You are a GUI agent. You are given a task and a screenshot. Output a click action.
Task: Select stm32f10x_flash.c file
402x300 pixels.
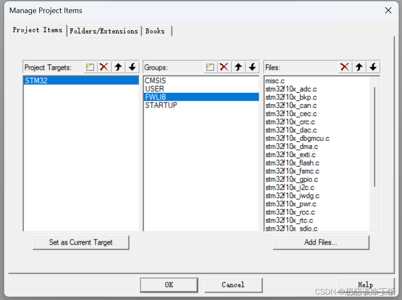317,163
